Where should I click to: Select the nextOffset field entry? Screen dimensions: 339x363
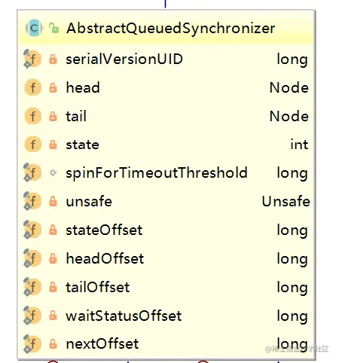pyautogui.click(x=166, y=343)
